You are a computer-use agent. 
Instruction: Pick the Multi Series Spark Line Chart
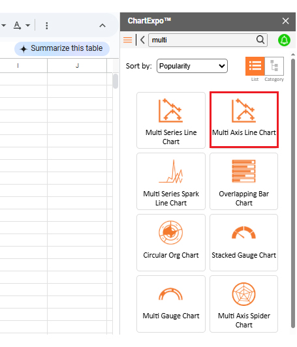(171, 181)
